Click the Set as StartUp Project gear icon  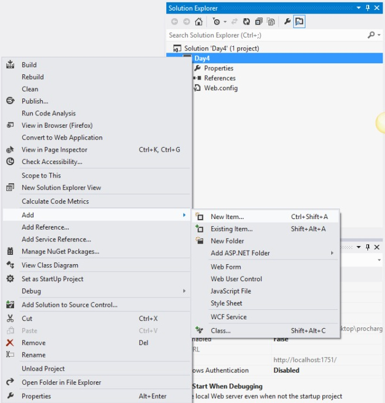pos(11,279)
